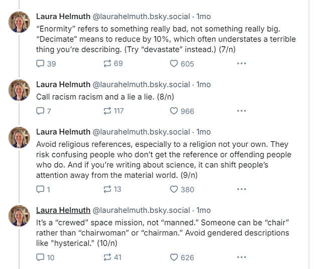This screenshot has width=318, height=269.
Task: Reply to "Call racism racism" post
Action: pyautogui.click(x=41, y=111)
